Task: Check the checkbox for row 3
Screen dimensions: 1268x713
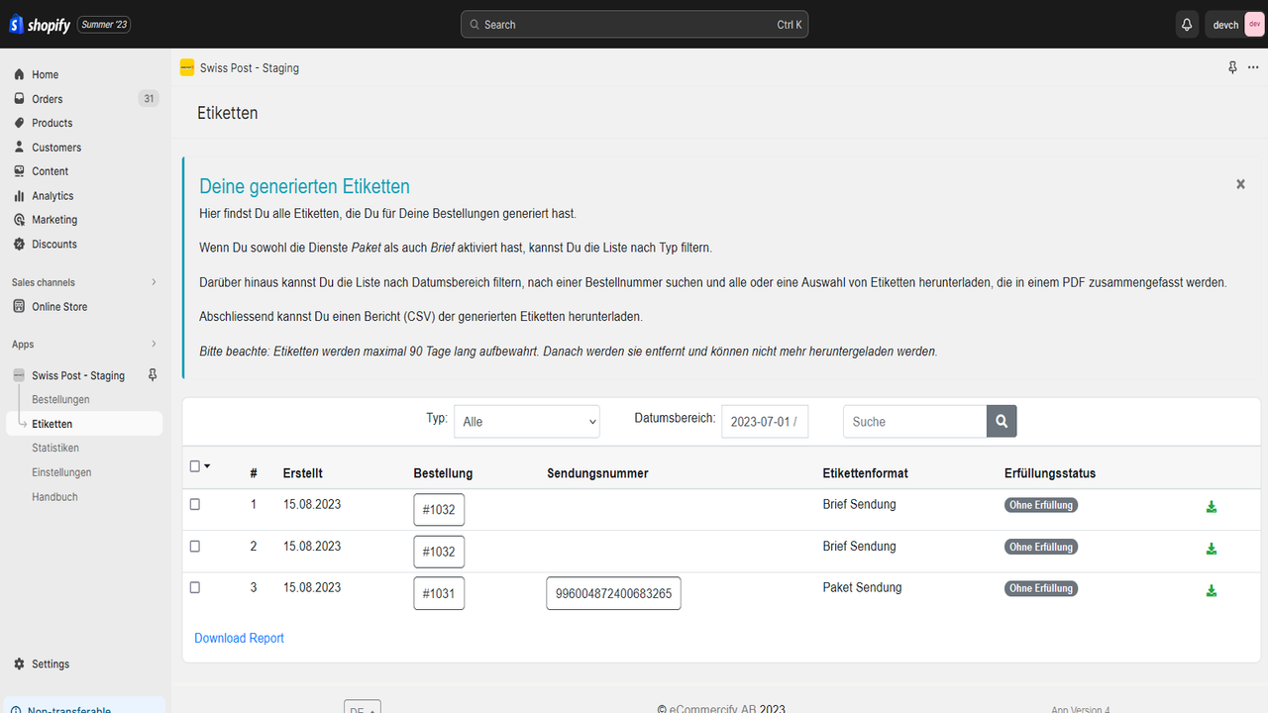Action: (194, 587)
